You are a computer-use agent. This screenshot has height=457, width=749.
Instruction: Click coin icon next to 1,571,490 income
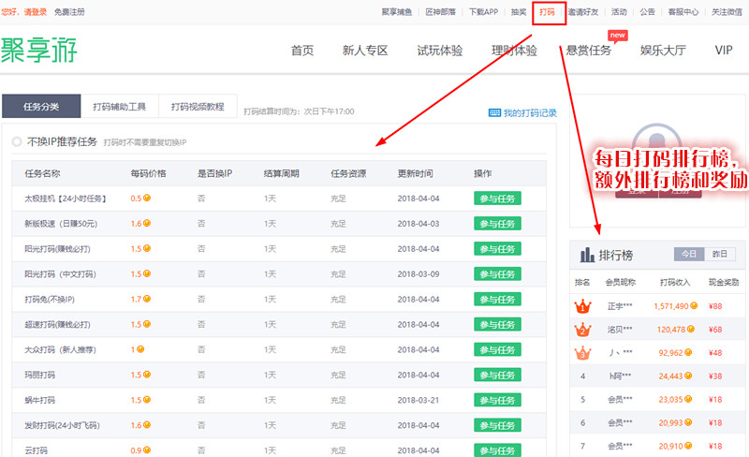click(694, 306)
